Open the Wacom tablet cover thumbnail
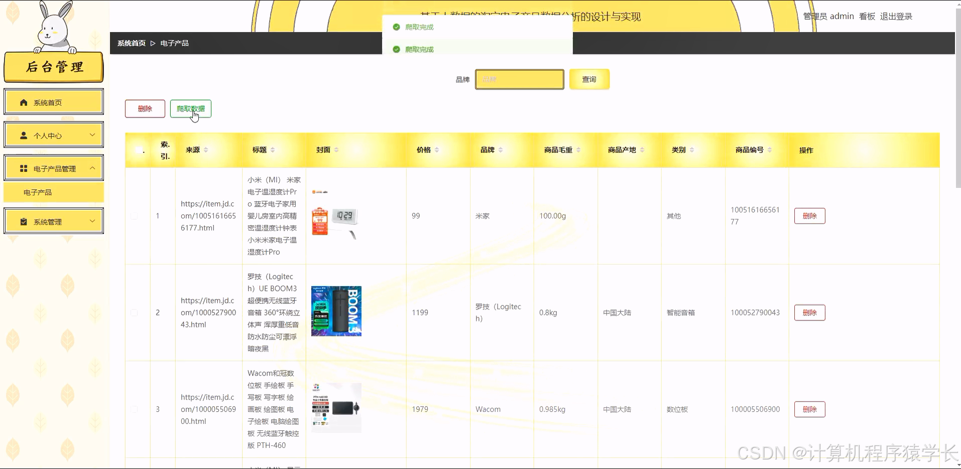The image size is (961, 469). 336,408
